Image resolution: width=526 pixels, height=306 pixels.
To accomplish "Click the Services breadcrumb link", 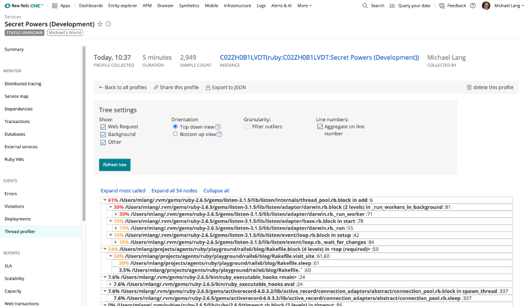I will (13, 17).
